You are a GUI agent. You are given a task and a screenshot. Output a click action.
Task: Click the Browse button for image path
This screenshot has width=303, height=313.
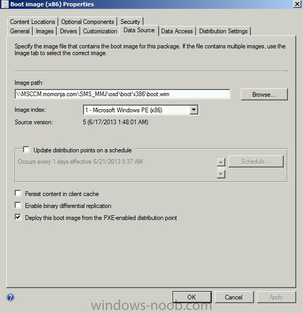pyautogui.click(x=264, y=95)
